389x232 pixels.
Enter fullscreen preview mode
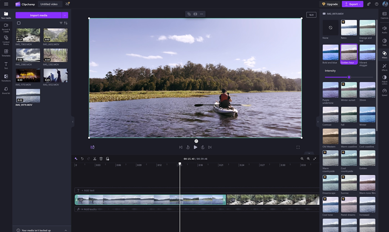coord(298,147)
